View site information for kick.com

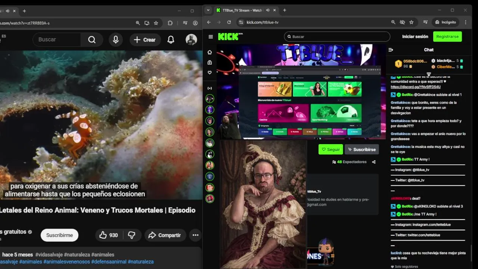pyautogui.click(x=241, y=22)
